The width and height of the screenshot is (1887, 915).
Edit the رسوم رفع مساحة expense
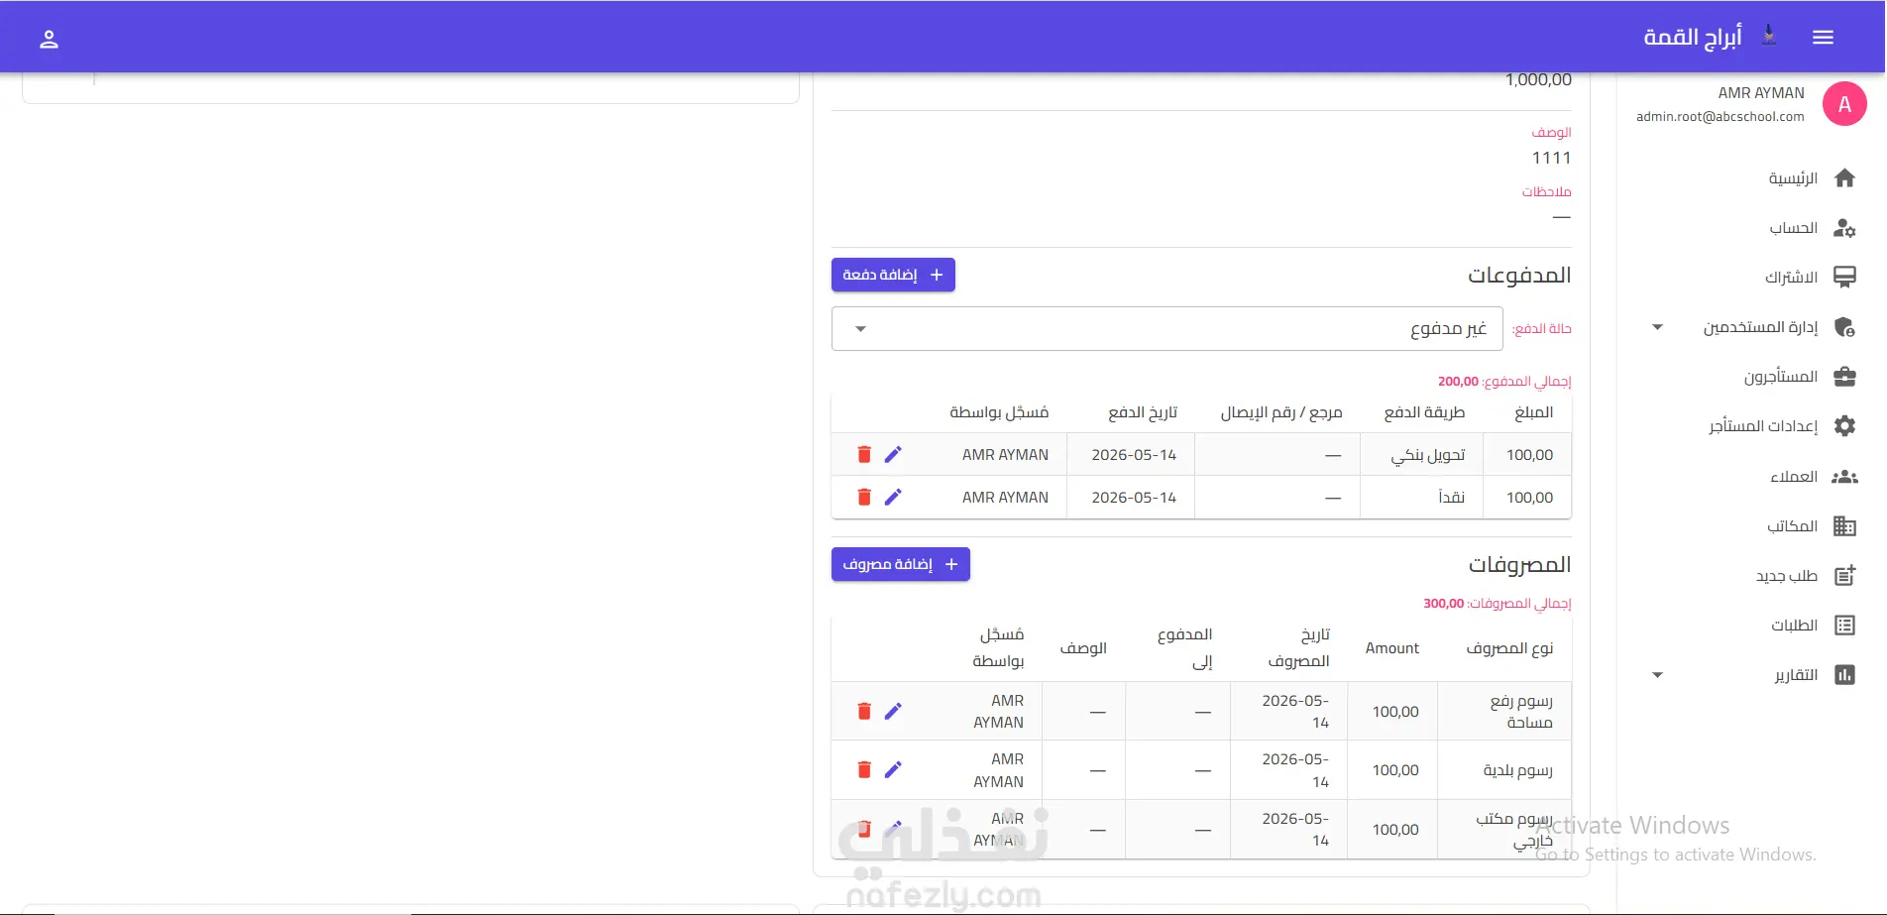[893, 711]
